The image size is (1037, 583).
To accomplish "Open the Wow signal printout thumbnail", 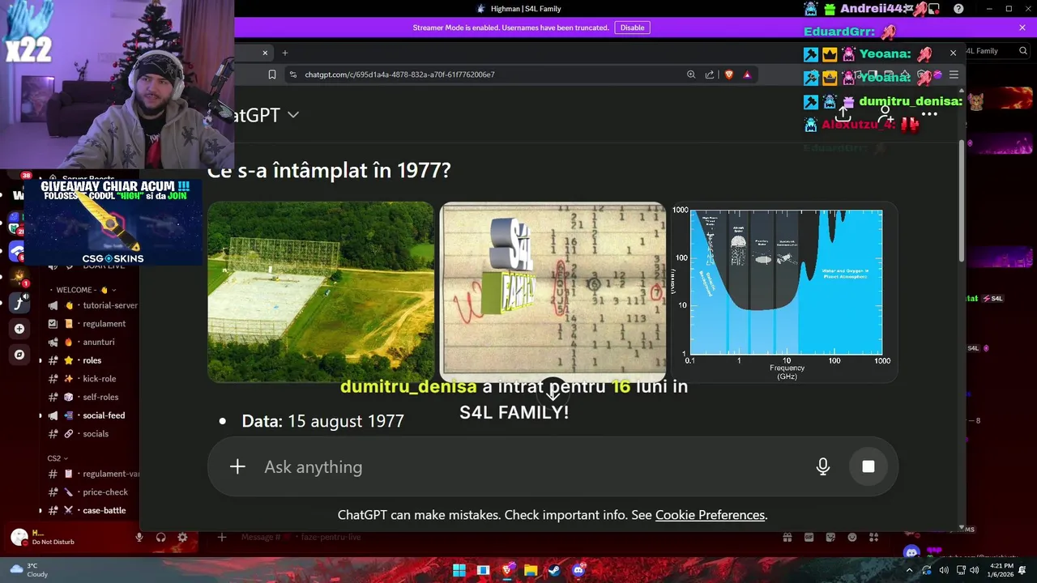I will coord(553,291).
